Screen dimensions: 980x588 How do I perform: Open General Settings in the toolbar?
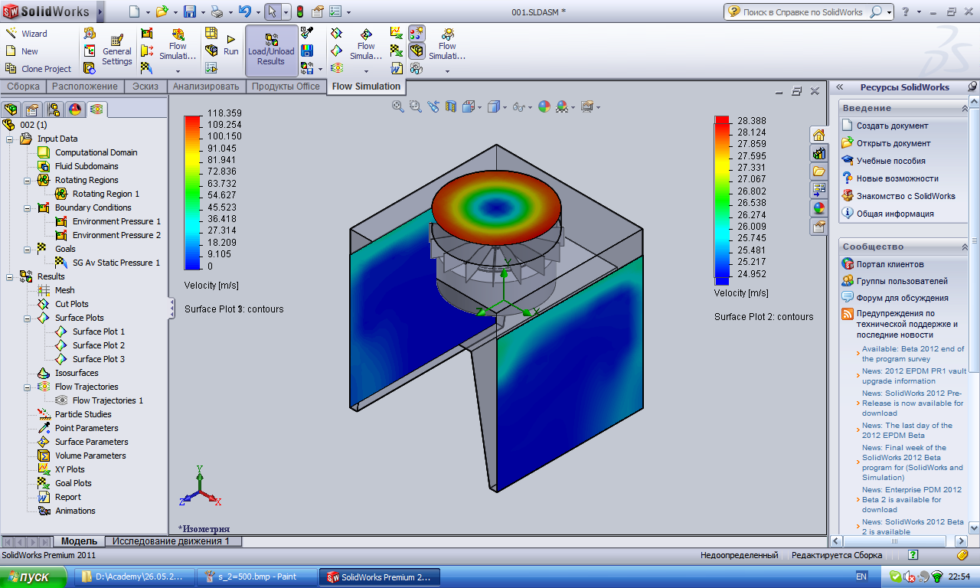(x=116, y=51)
